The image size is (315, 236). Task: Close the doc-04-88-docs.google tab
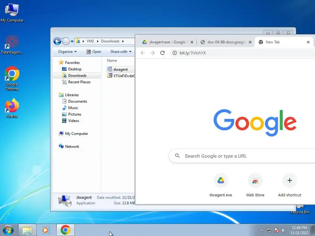[x=250, y=42]
